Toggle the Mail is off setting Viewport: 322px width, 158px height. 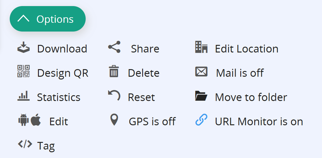[240, 73]
